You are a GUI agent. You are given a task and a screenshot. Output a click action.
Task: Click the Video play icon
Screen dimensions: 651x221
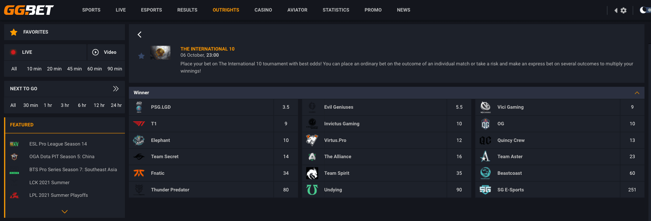[x=96, y=52]
